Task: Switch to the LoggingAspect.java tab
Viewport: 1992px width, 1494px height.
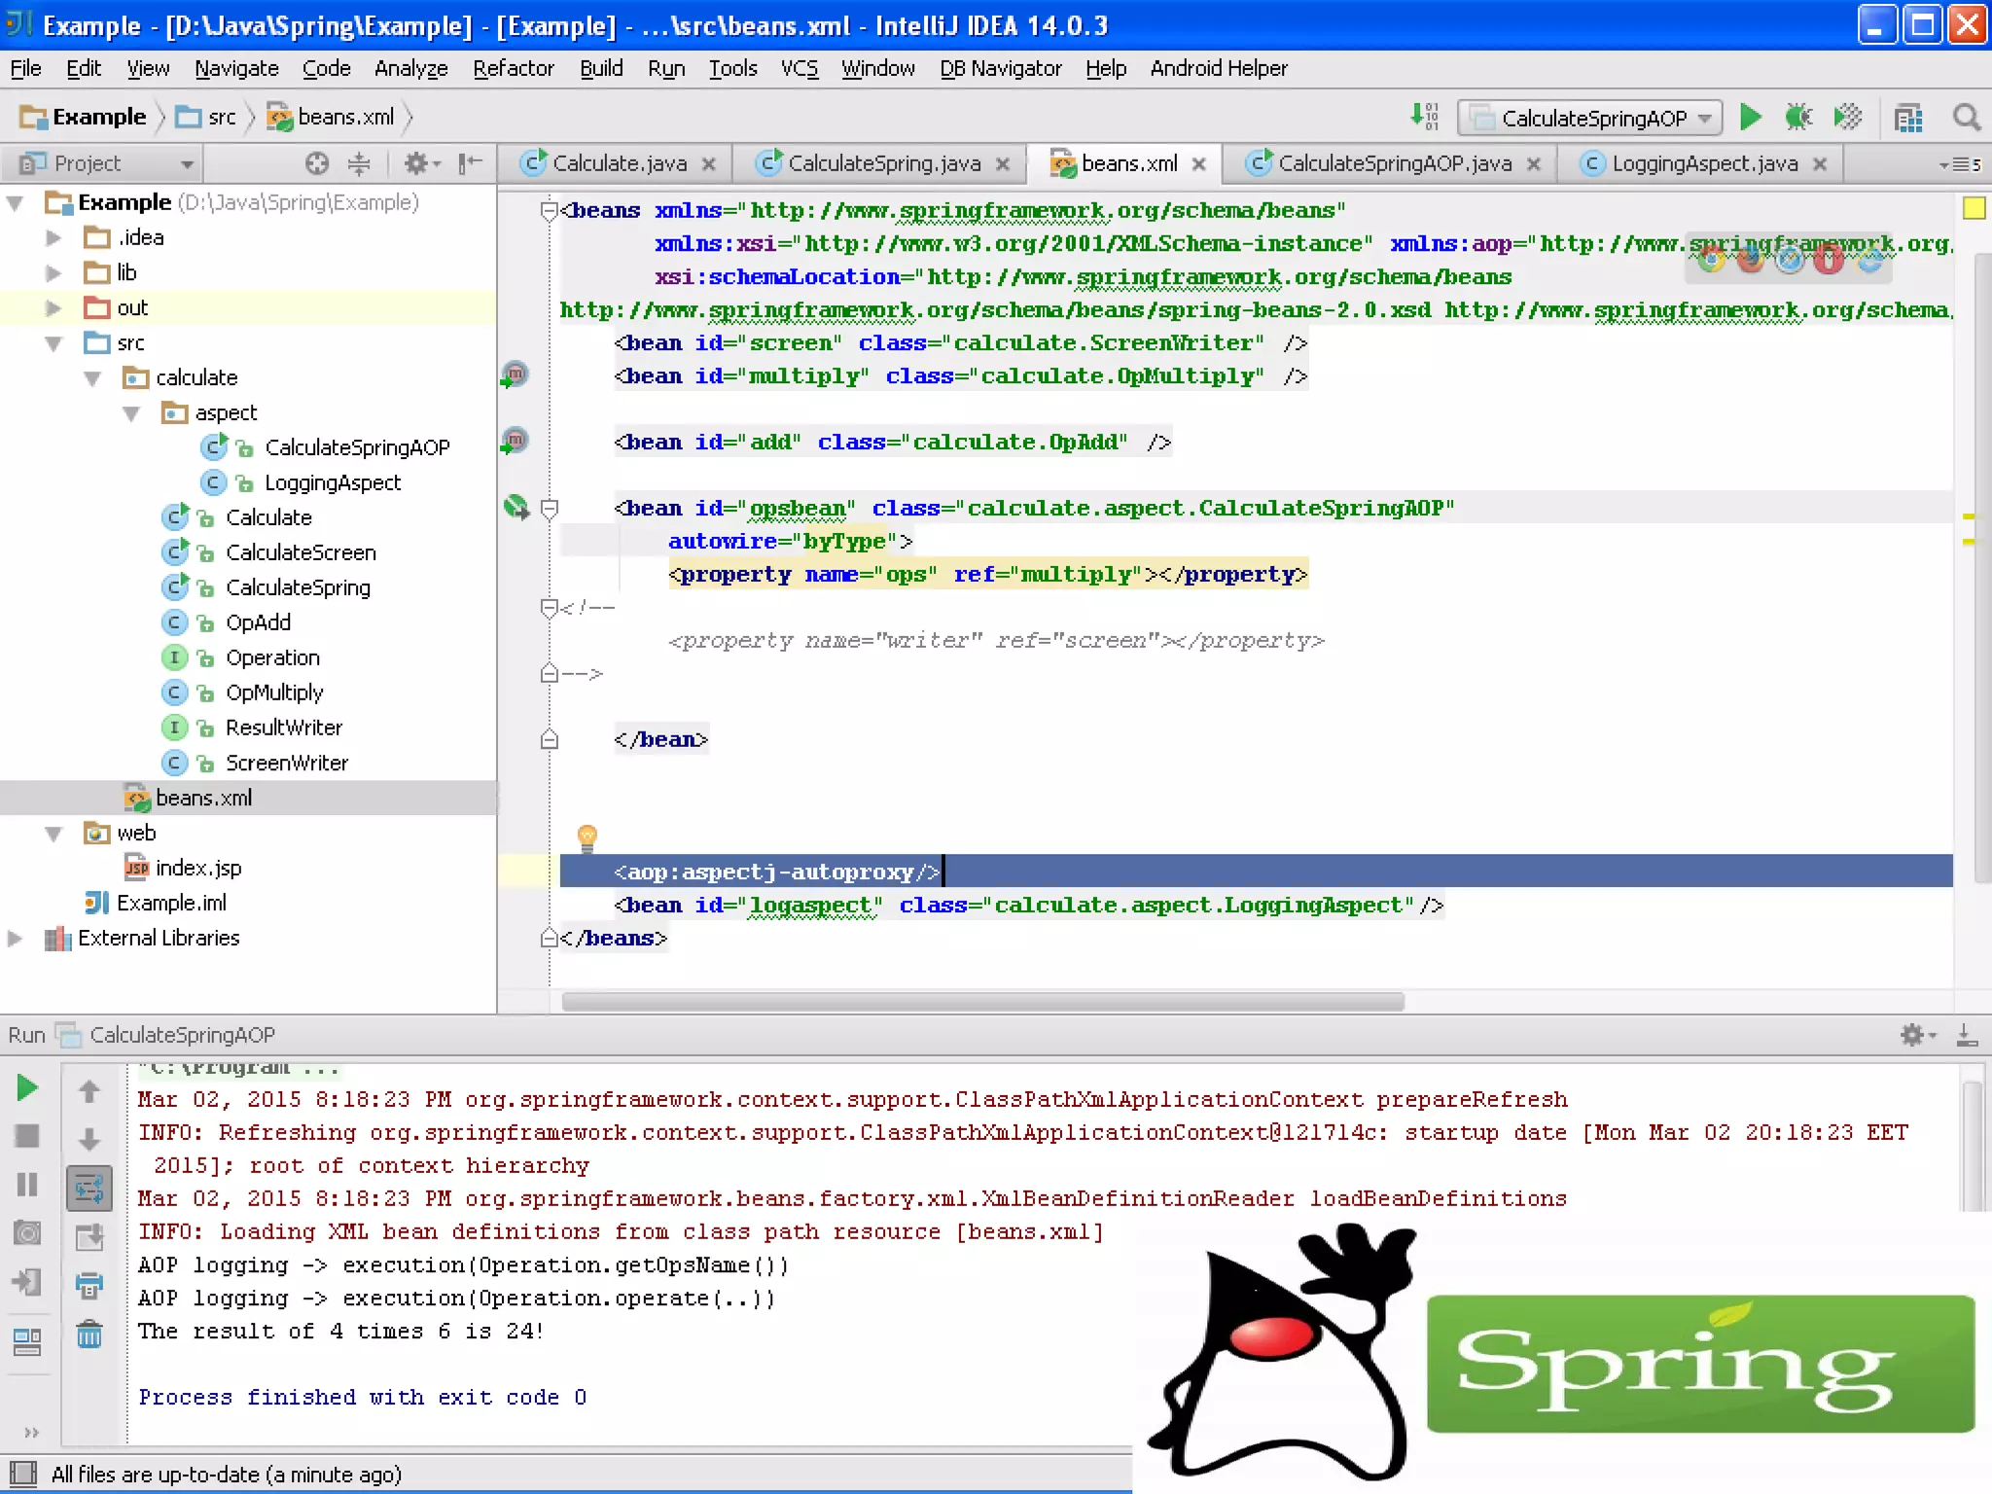Action: tap(1703, 163)
